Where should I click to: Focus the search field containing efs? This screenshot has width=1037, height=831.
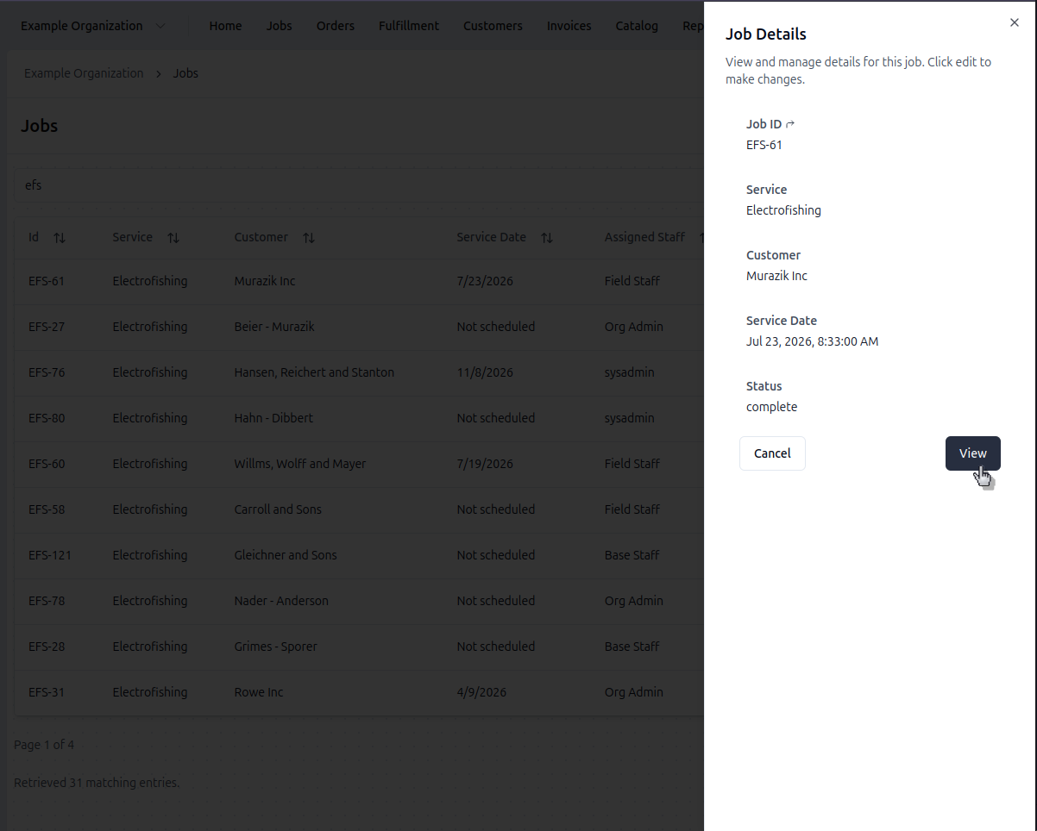click(x=345, y=185)
